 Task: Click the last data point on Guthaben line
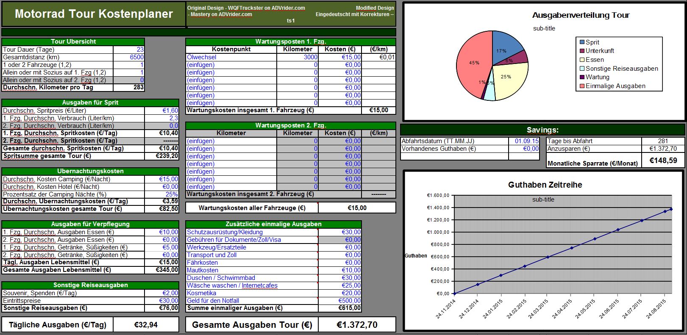(671, 209)
